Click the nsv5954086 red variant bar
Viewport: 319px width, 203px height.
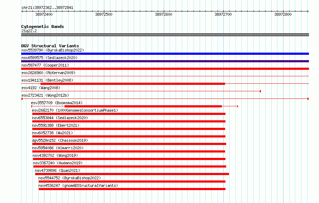pos(129,151)
